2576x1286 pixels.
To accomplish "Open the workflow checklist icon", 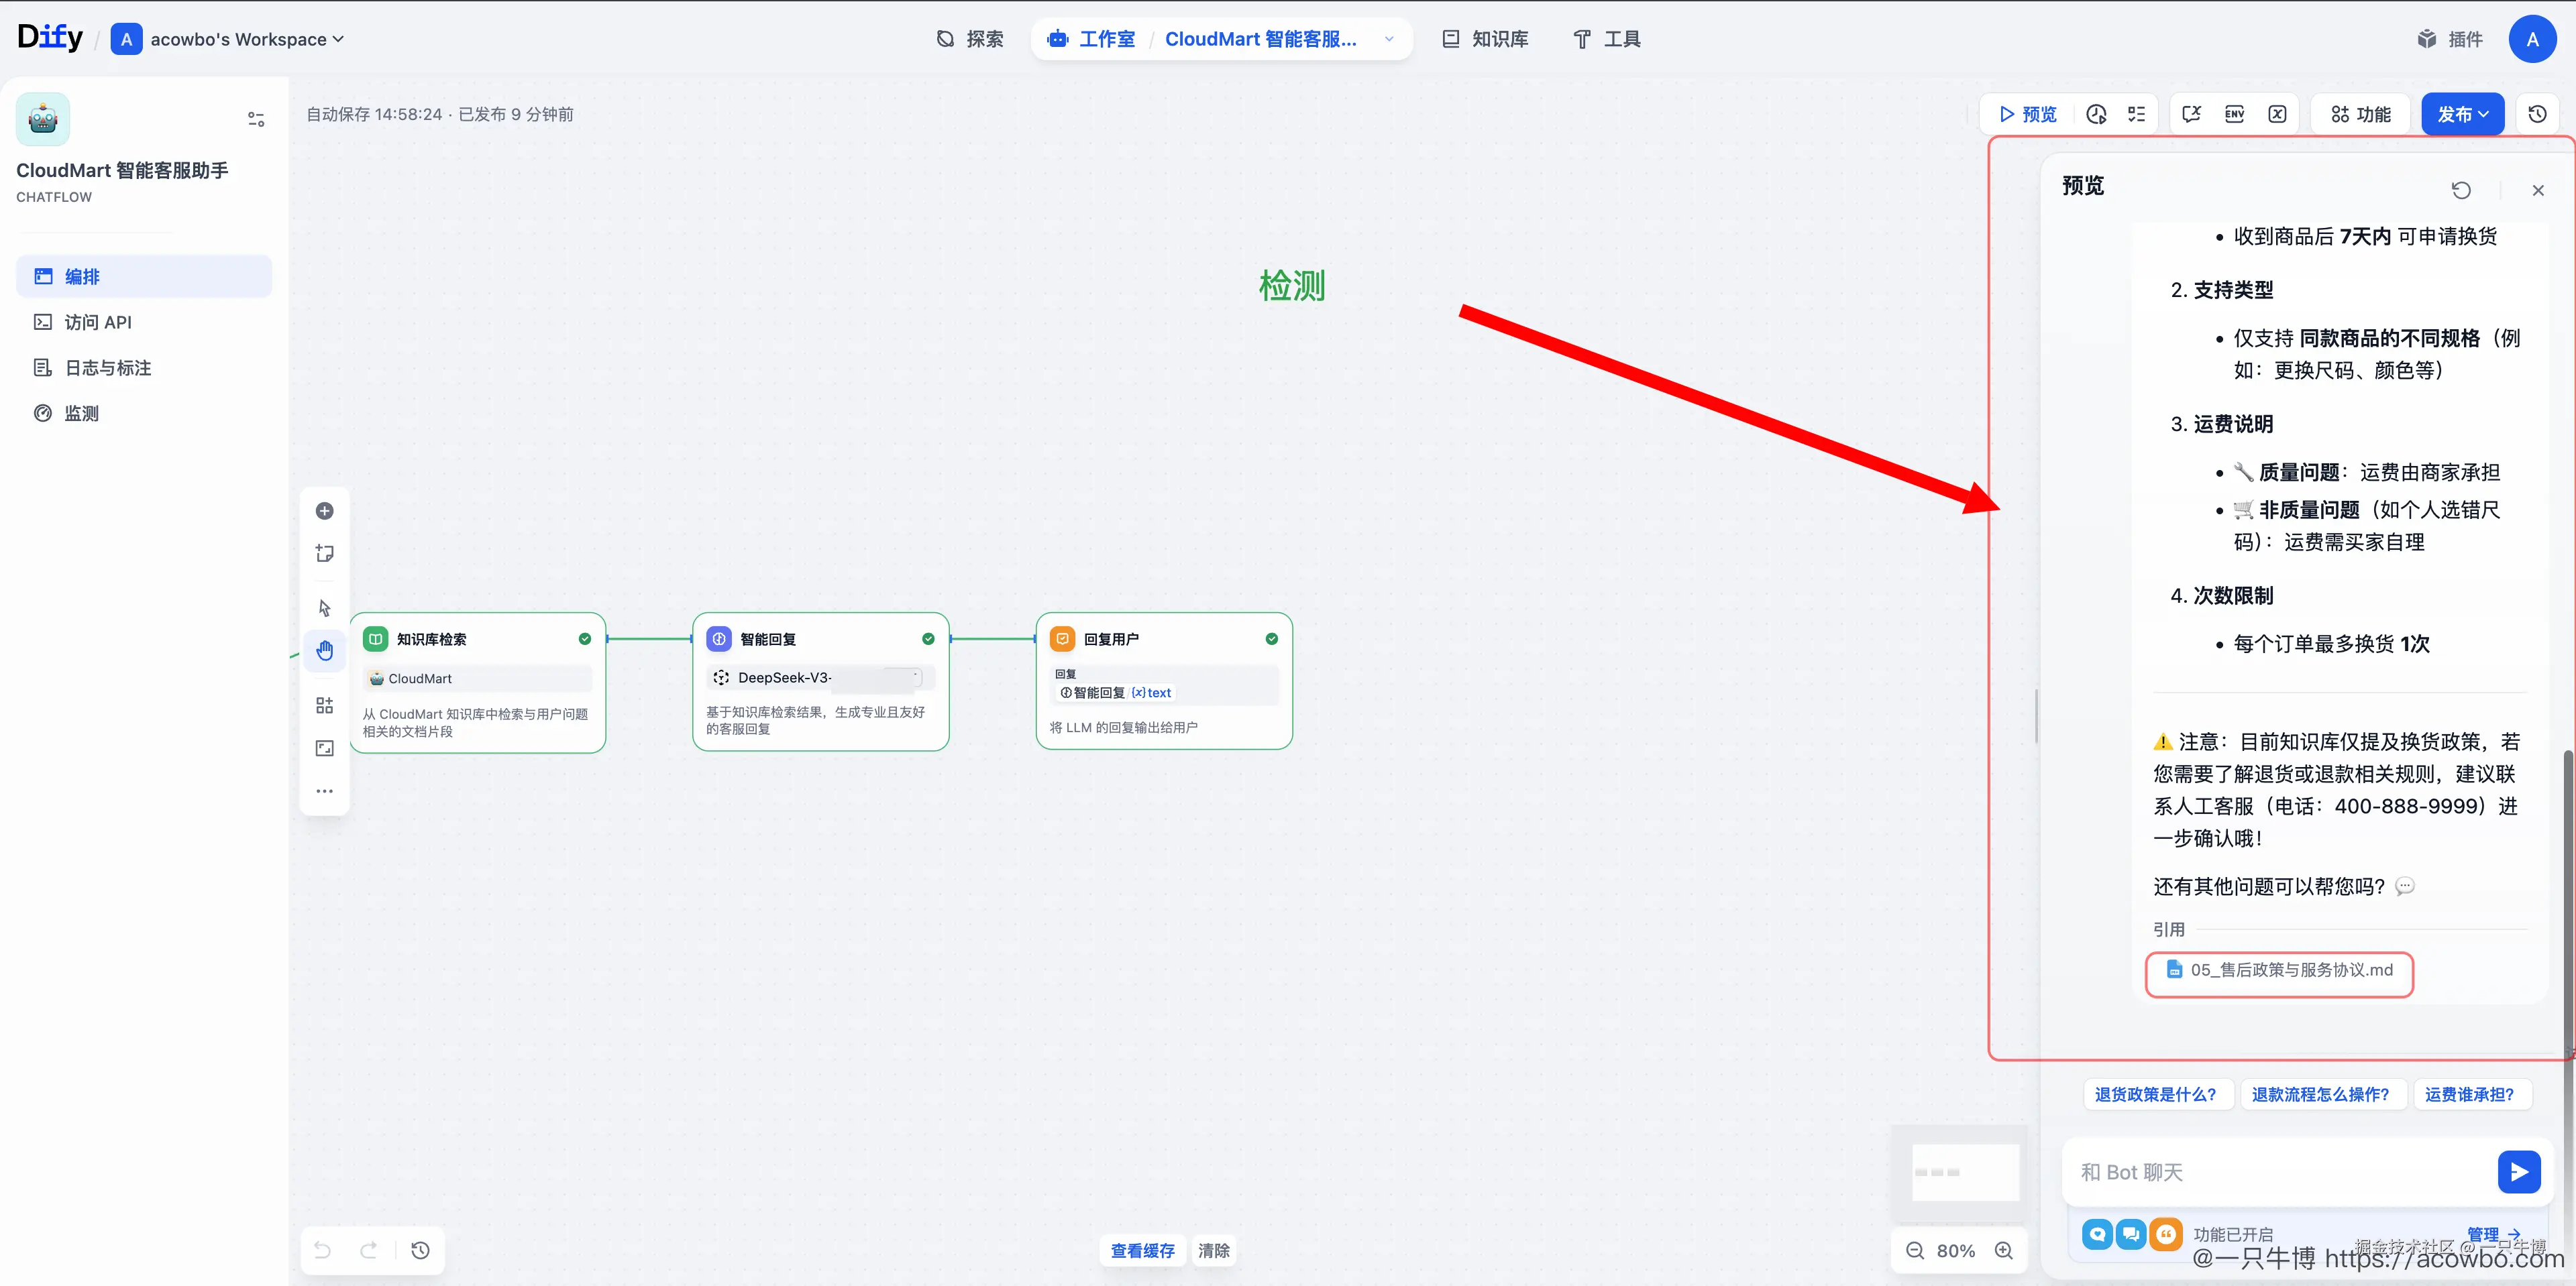I will [2136, 114].
